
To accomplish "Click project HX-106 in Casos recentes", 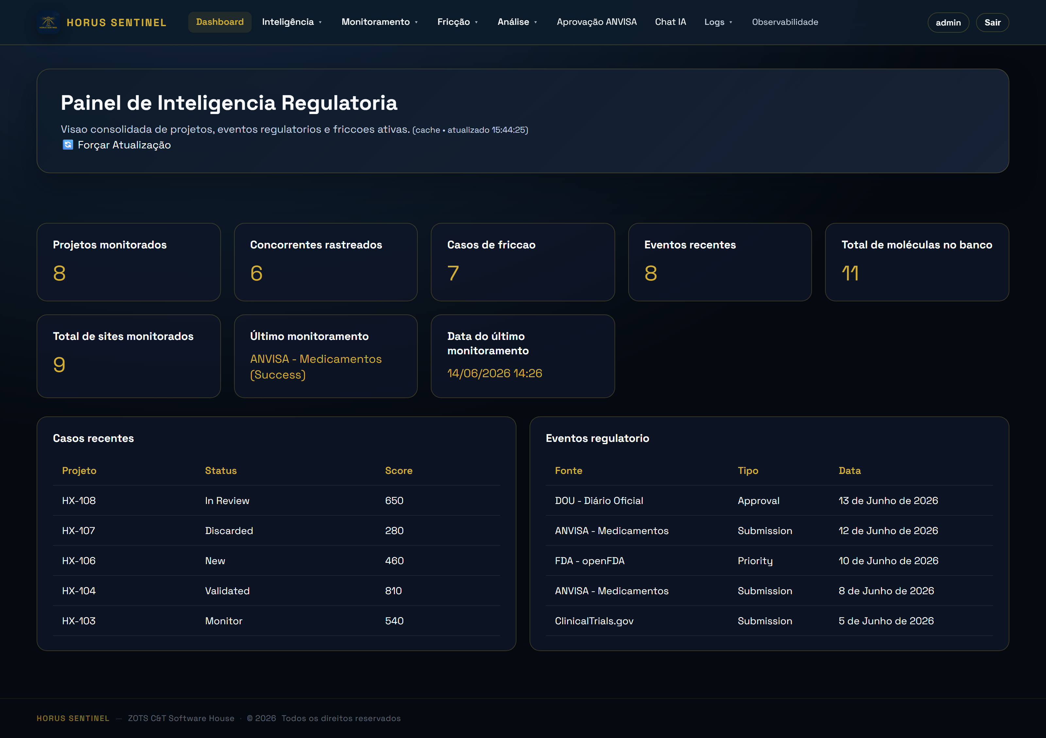I will click(79, 561).
